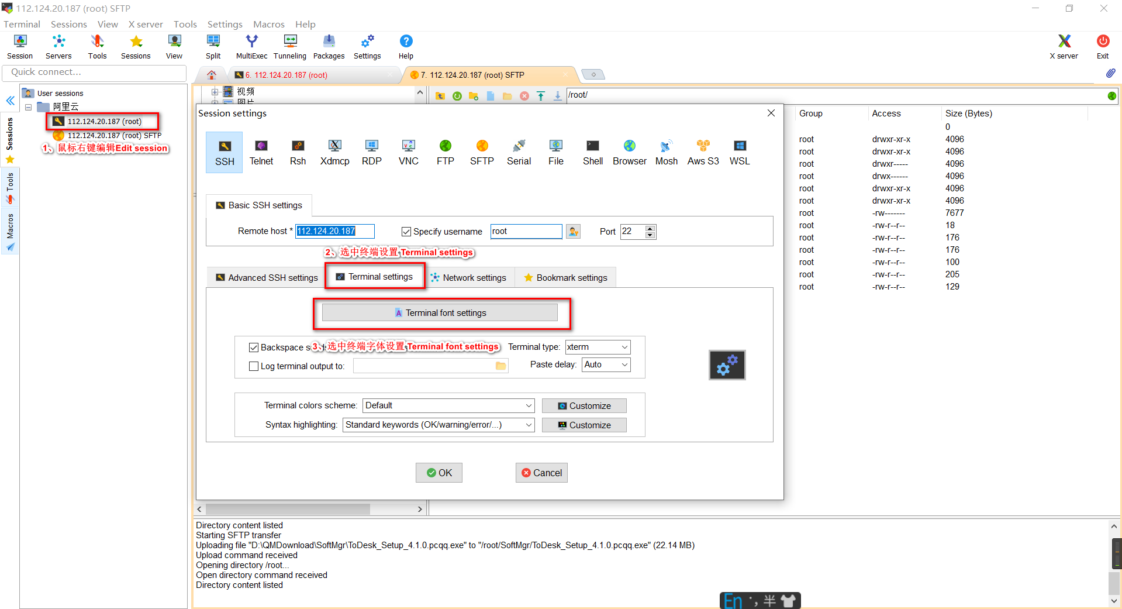Open the X server from the toolbar
Viewport: 1122px width, 609px height.
pos(1063,46)
